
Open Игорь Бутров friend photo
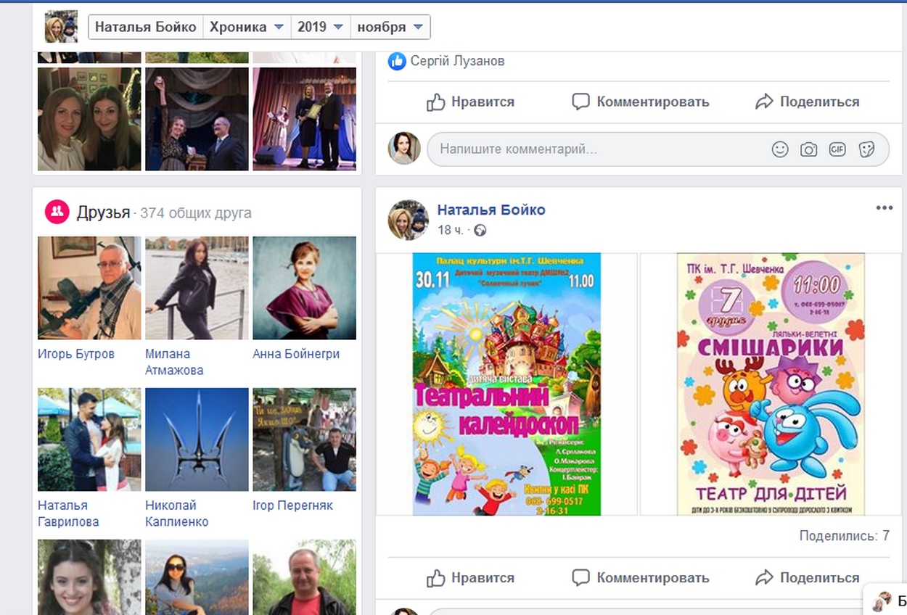(89, 288)
